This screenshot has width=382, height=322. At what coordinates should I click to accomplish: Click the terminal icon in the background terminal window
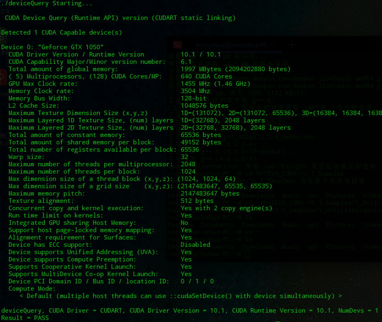pyautogui.click(x=178, y=45)
